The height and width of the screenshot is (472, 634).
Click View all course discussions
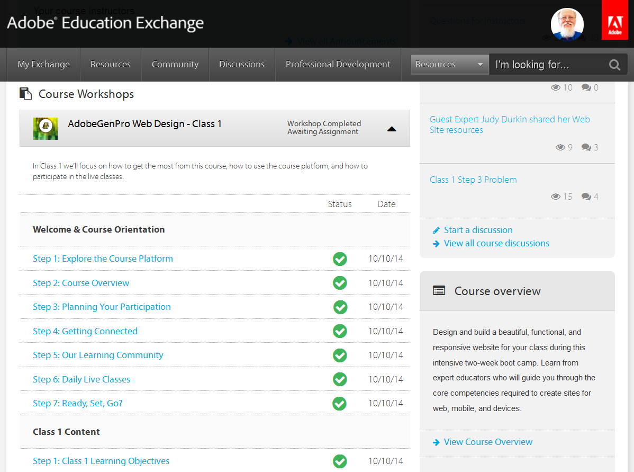[496, 243]
